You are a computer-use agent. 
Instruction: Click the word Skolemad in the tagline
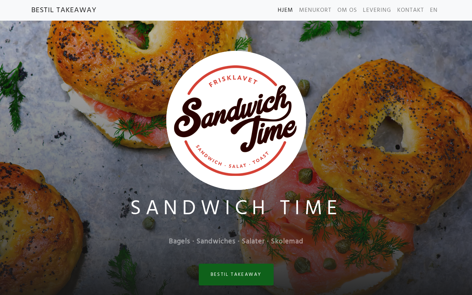(x=287, y=241)
